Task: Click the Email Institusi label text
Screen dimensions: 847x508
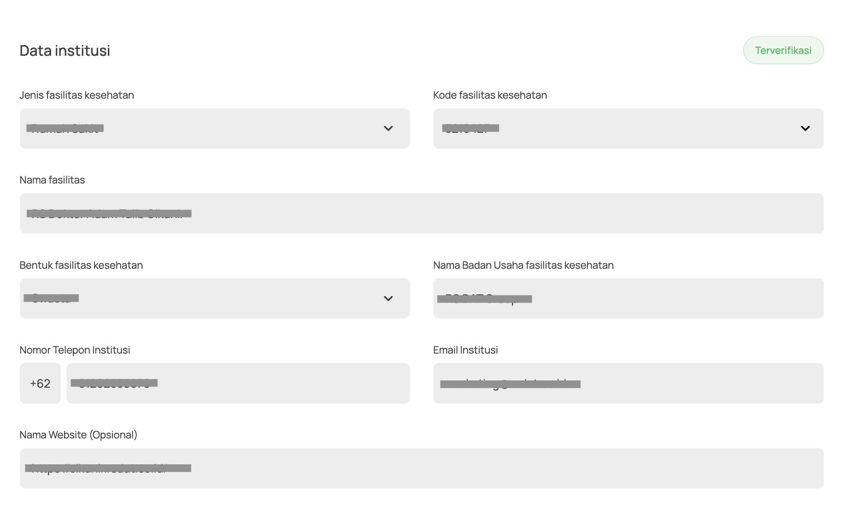Action: 465,350
